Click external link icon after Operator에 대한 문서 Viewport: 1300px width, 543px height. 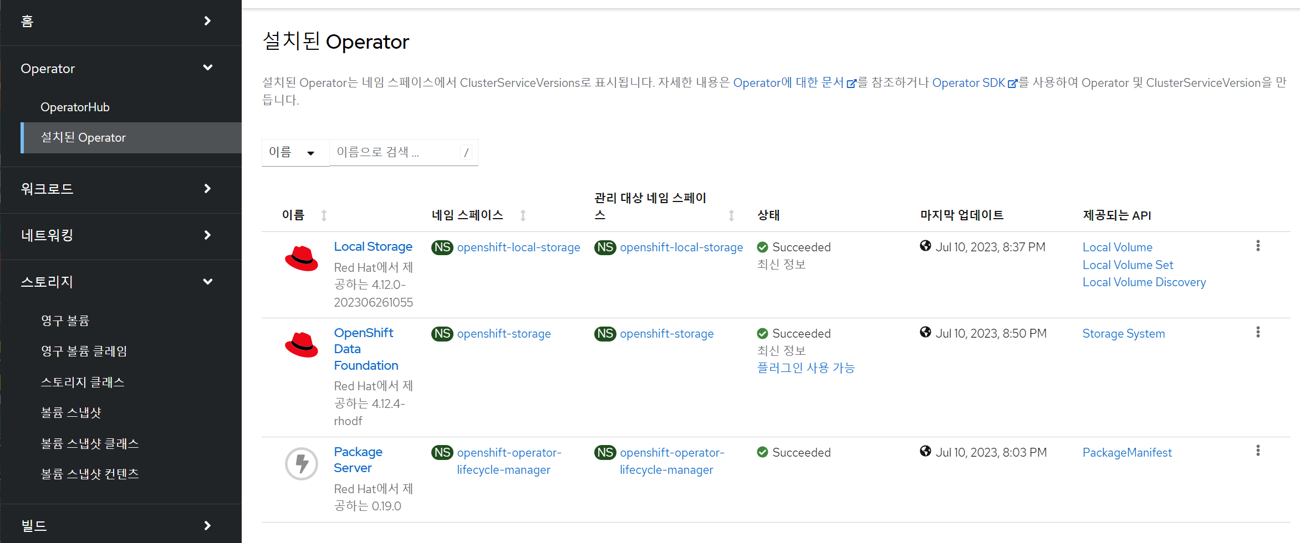852,84
